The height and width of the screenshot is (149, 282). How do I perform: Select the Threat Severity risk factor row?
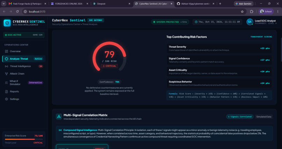coord(219,48)
